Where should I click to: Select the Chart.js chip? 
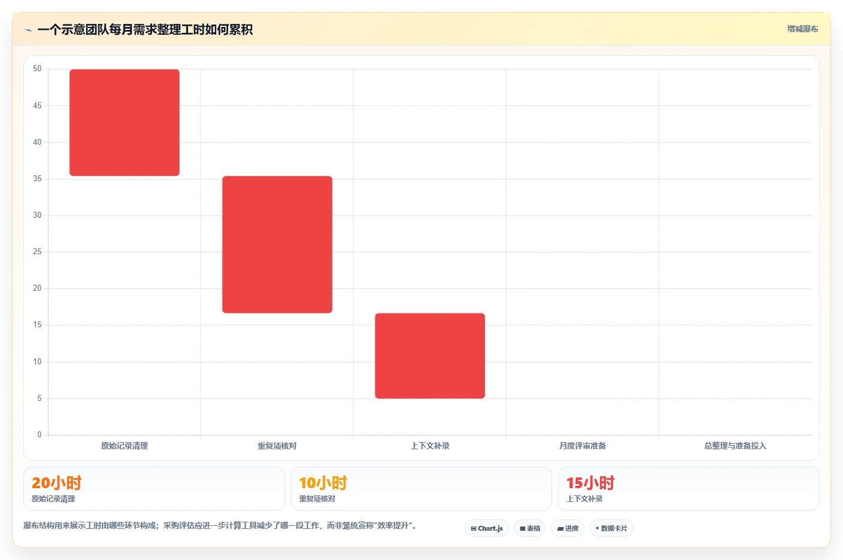click(x=487, y=528)
